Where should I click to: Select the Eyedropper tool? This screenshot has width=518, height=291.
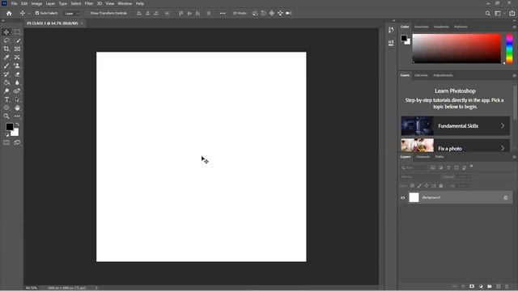point(6,57)
